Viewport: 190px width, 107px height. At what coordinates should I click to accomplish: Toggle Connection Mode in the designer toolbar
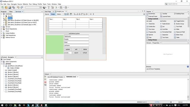[68, 14]
